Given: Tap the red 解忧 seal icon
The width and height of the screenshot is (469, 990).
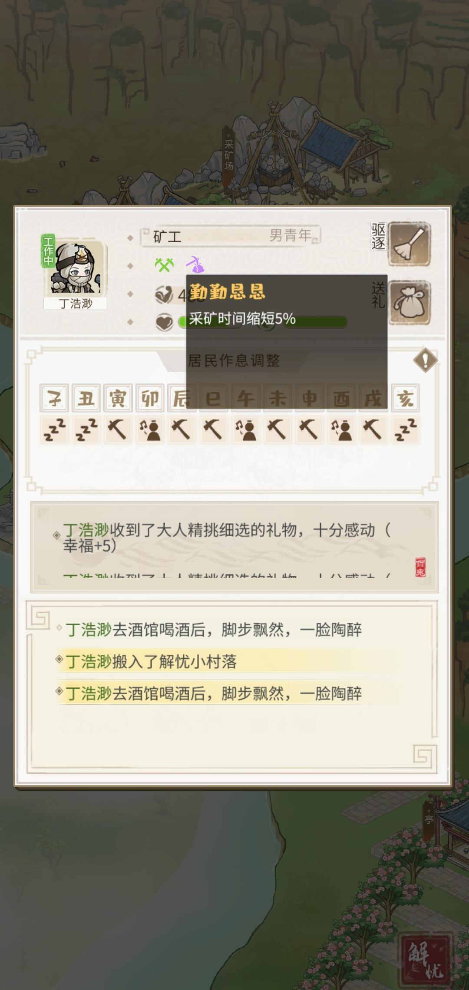Looking at the screenshot, I should [x=426, y=959].
